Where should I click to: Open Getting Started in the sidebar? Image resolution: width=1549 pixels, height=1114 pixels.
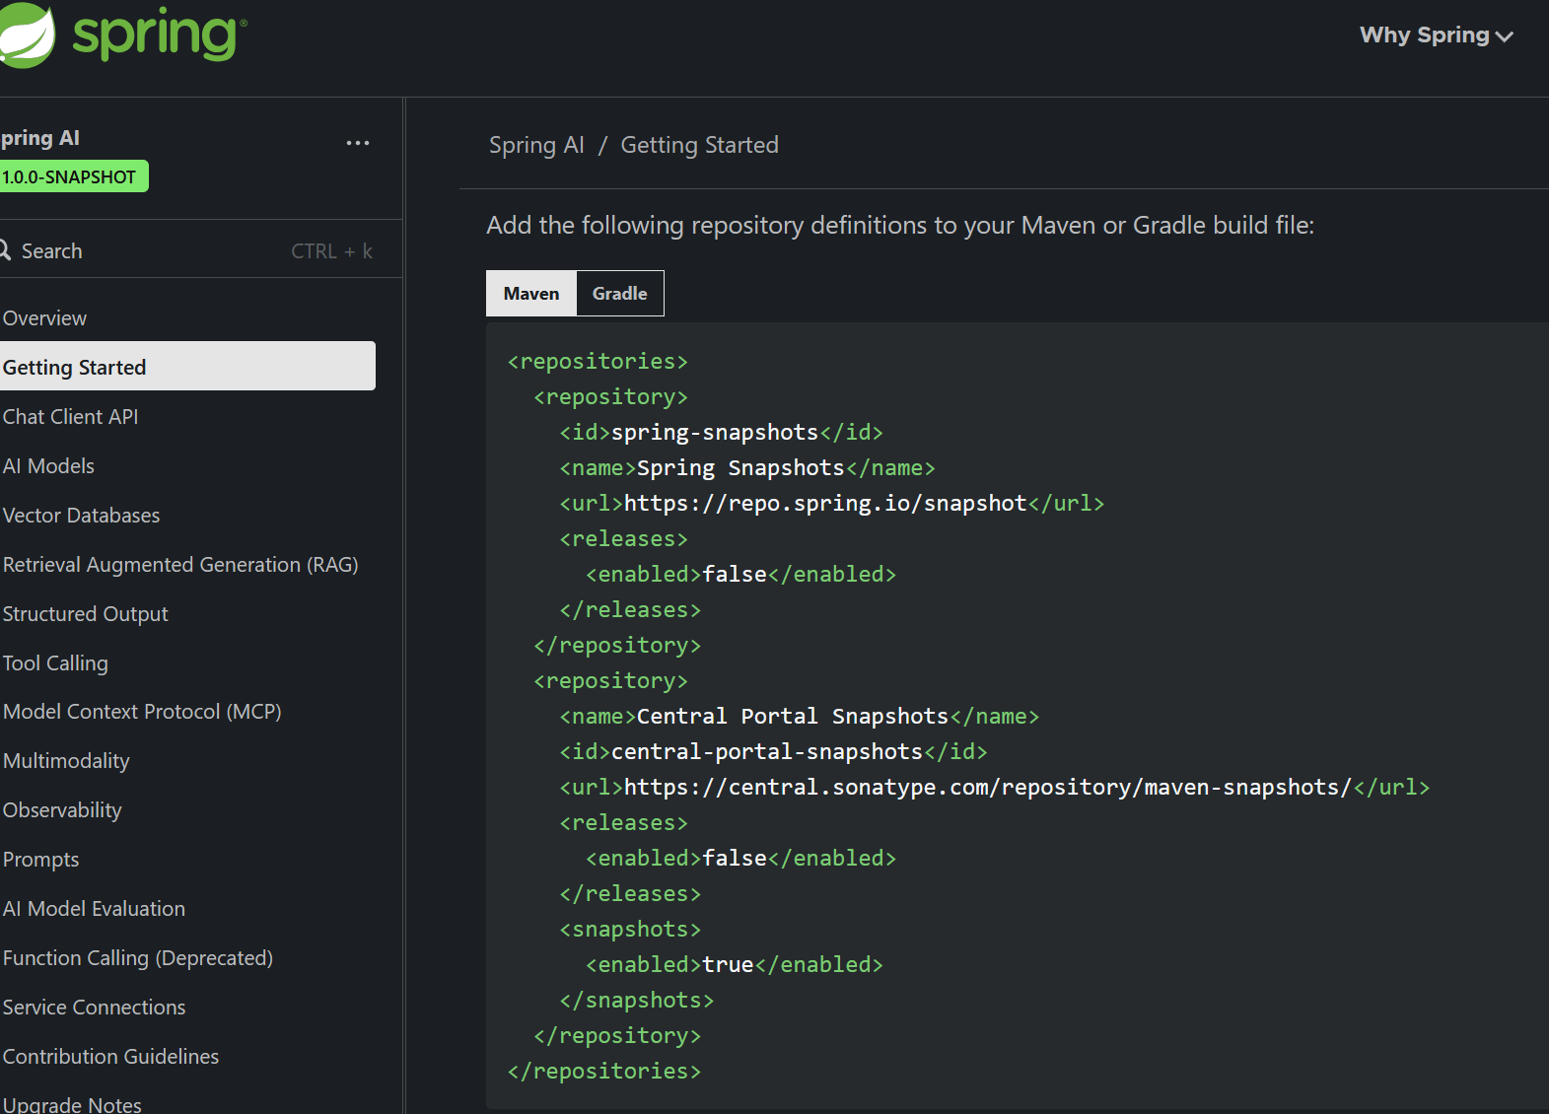(187, 367)
